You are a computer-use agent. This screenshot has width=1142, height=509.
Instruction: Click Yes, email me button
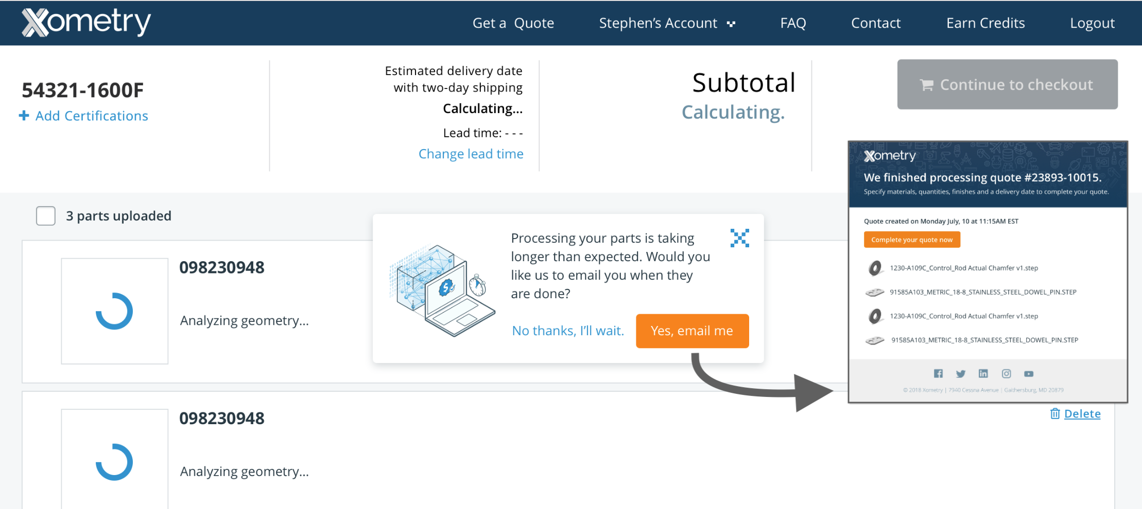pos(692,331)
